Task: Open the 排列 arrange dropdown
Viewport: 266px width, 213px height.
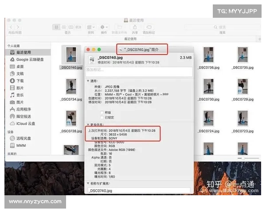Action: pyautogui.click(x=90, y=27)
